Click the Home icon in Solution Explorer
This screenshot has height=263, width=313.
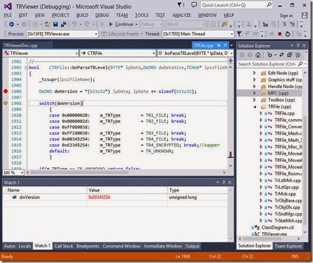coord(258,55)
